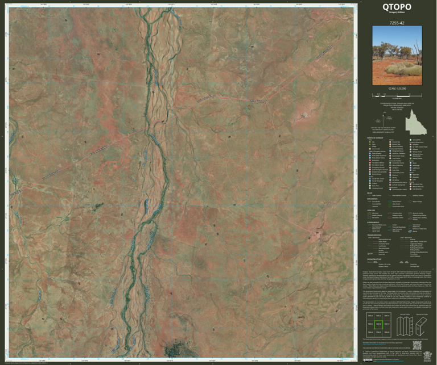Click the landscape fold diagram

[422, 326]
